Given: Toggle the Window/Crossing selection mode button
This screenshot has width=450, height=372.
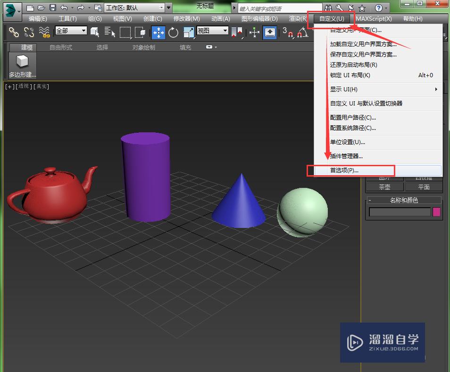Looking at the screenshot, I should pyautogui.click(x=140, y=32).
